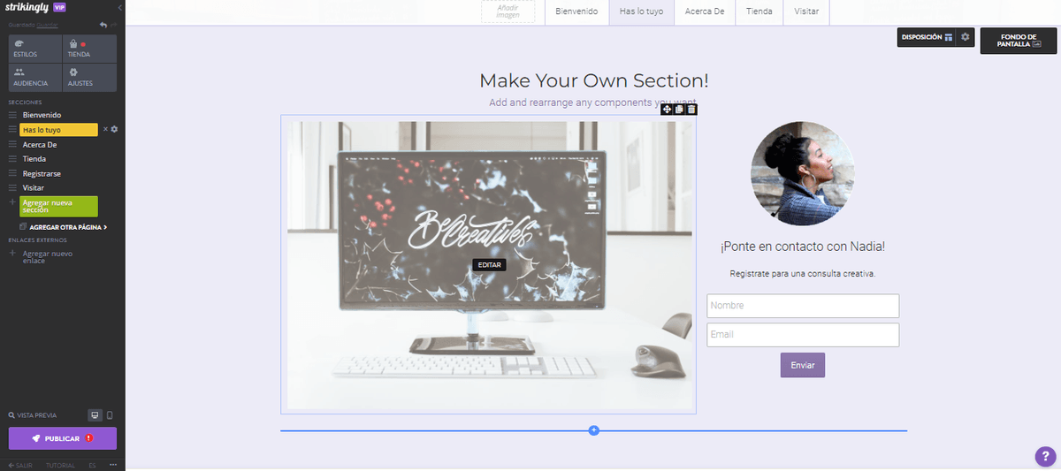Click the subtitle Add and rearrange text
The image size is (1061, 471).
[594, 103]
